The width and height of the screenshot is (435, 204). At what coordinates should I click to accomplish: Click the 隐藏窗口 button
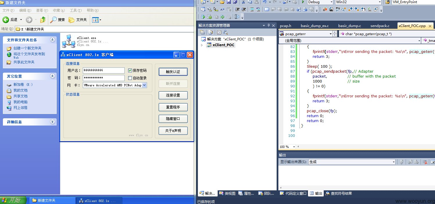point(173,119)
